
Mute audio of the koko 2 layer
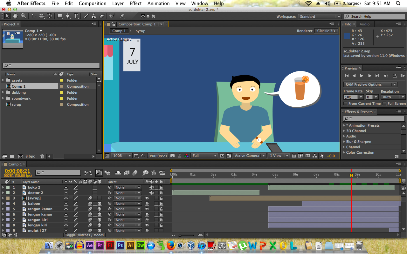pos(151,187)
